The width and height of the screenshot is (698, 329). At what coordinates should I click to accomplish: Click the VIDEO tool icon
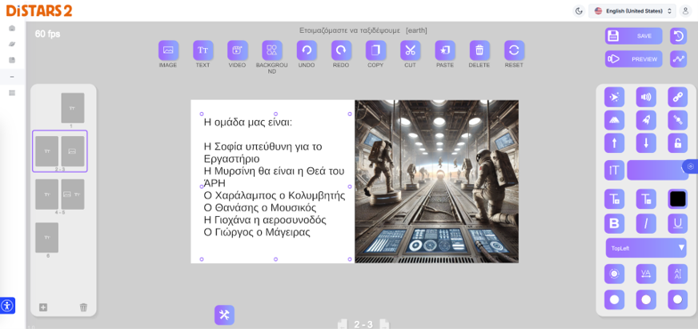pos(237,50)
